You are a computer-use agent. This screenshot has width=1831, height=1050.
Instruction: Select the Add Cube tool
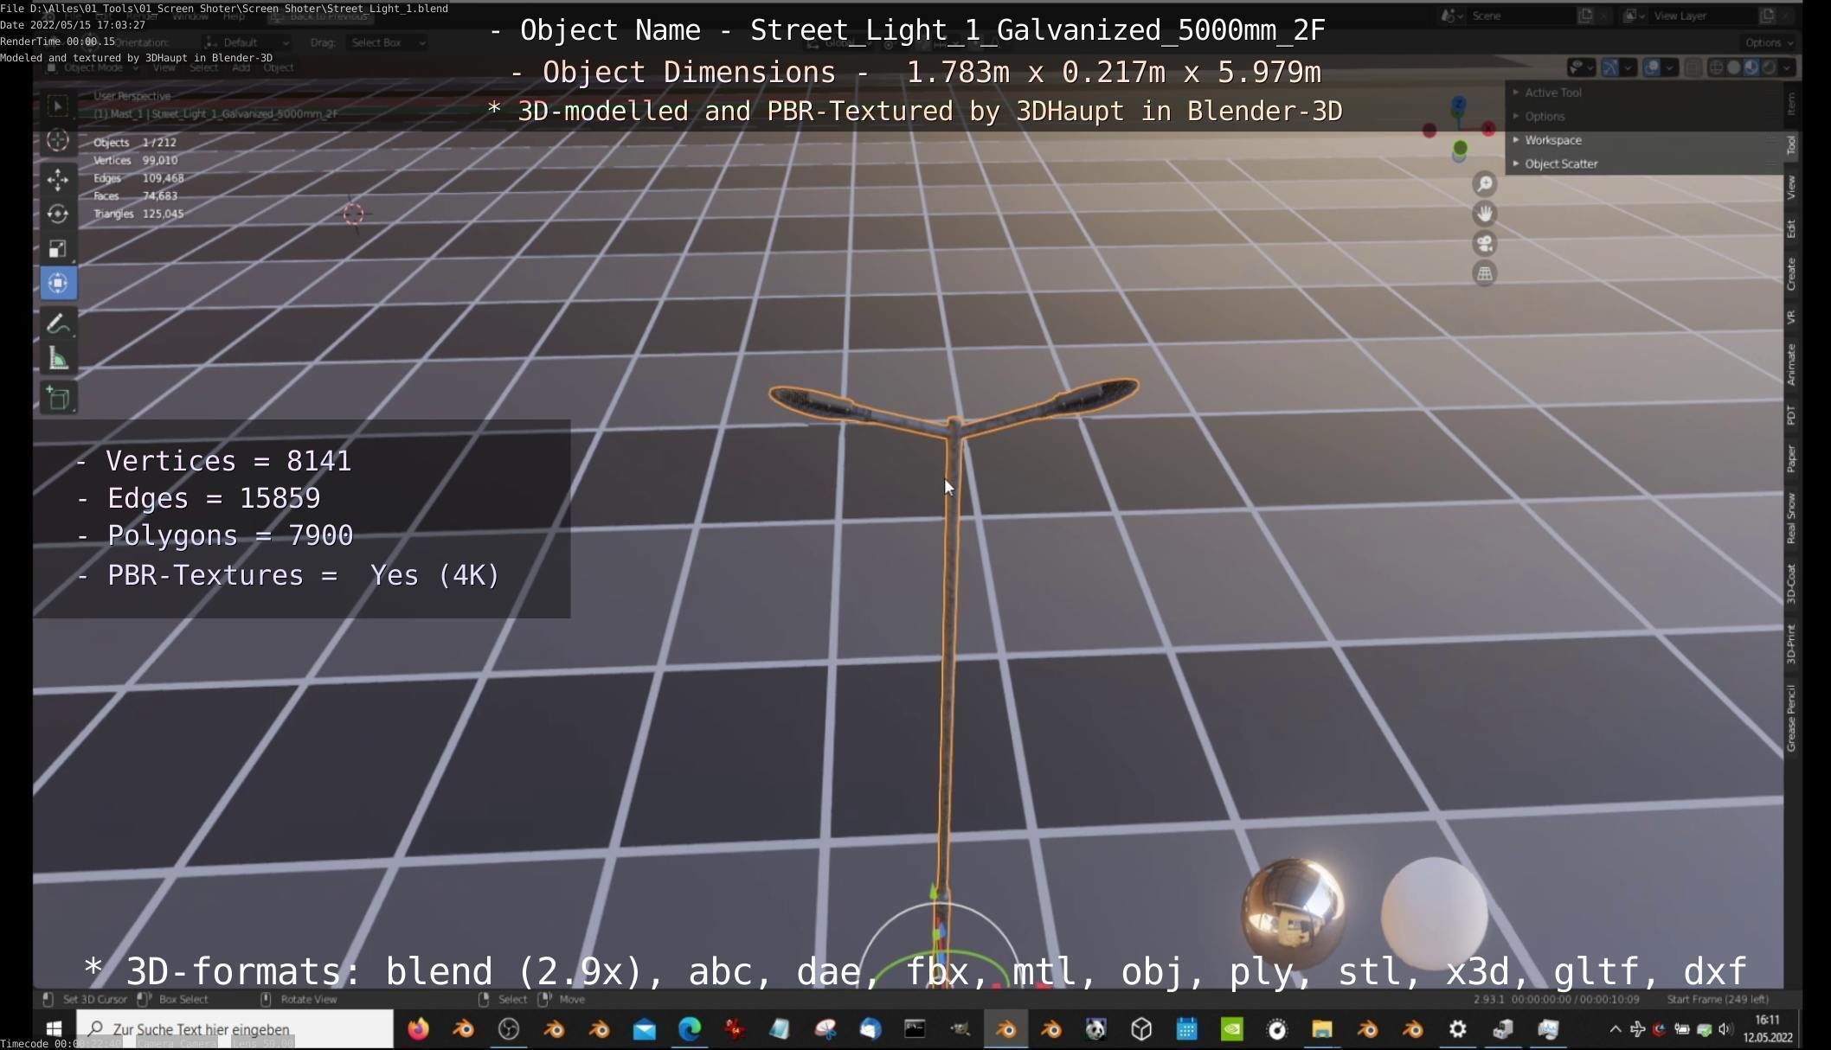58,398
